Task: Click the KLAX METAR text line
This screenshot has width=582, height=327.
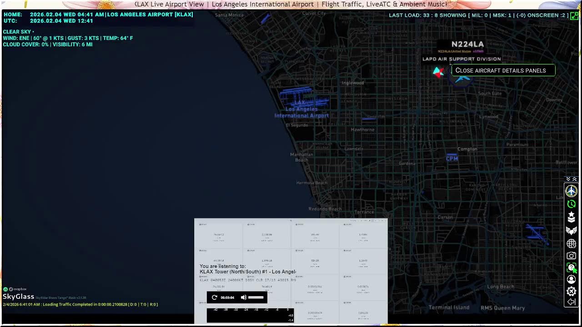Action: click(x=248, y=280)
